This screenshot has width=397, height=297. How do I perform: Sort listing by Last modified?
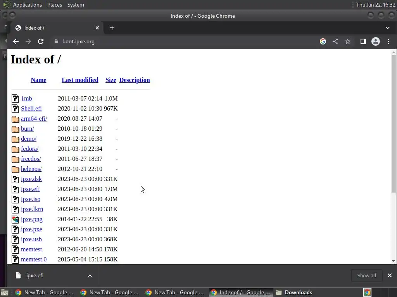pos(80,80)
